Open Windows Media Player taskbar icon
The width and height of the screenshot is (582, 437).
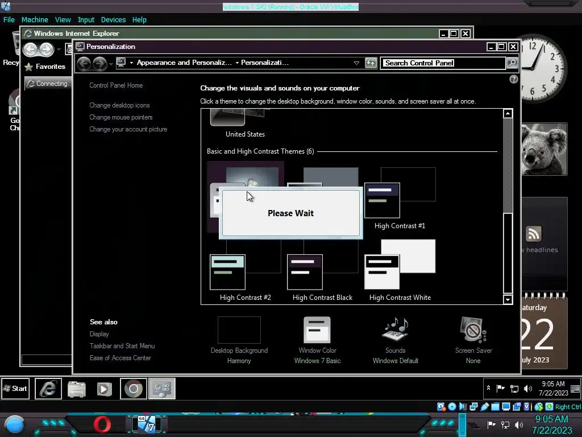tap(104, 389)
